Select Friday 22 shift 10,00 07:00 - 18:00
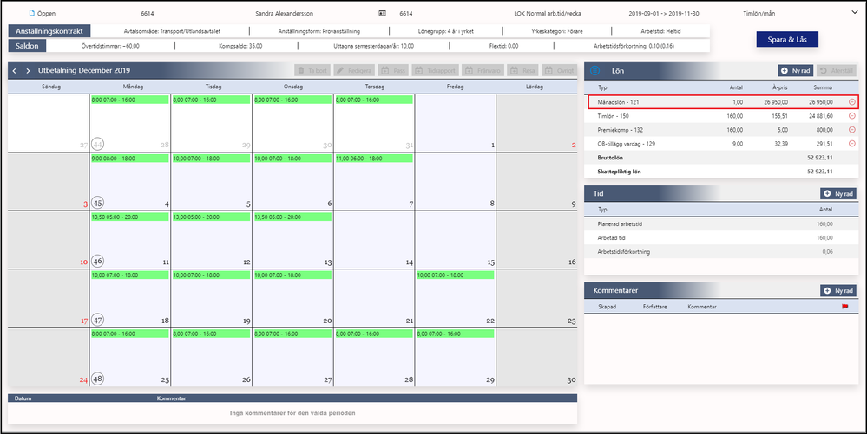The image size is (867, 434). pos(455,275)
